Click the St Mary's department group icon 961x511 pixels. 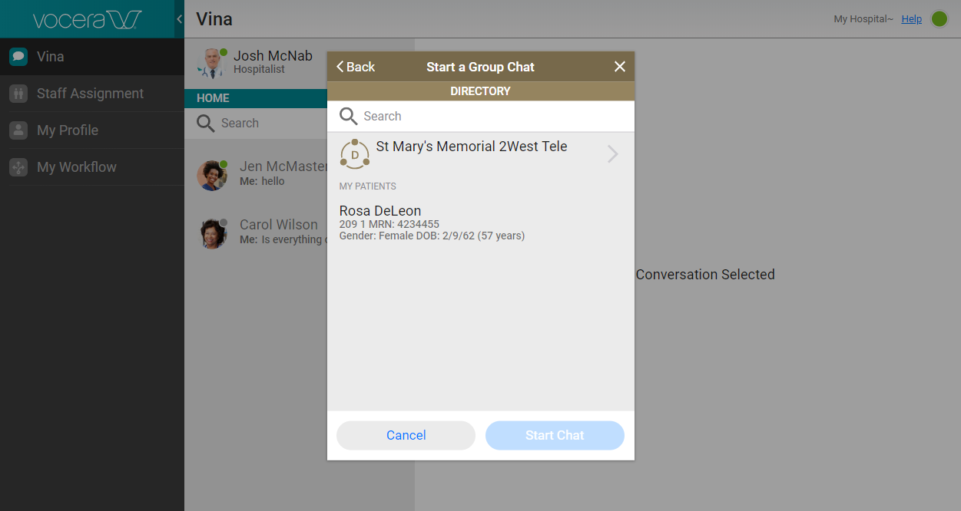tap(355, 154)
